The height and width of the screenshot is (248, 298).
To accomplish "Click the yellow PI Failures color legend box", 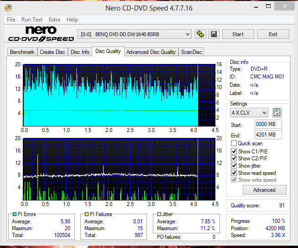I will click(87, 214).
